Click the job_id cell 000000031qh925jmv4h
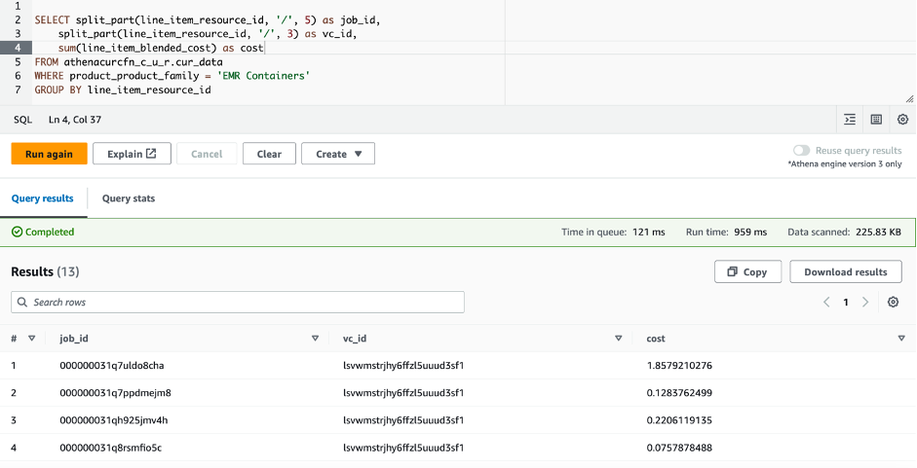 [x=113, y=420]
